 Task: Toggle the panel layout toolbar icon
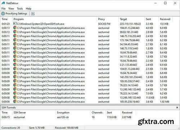[33, 14]
